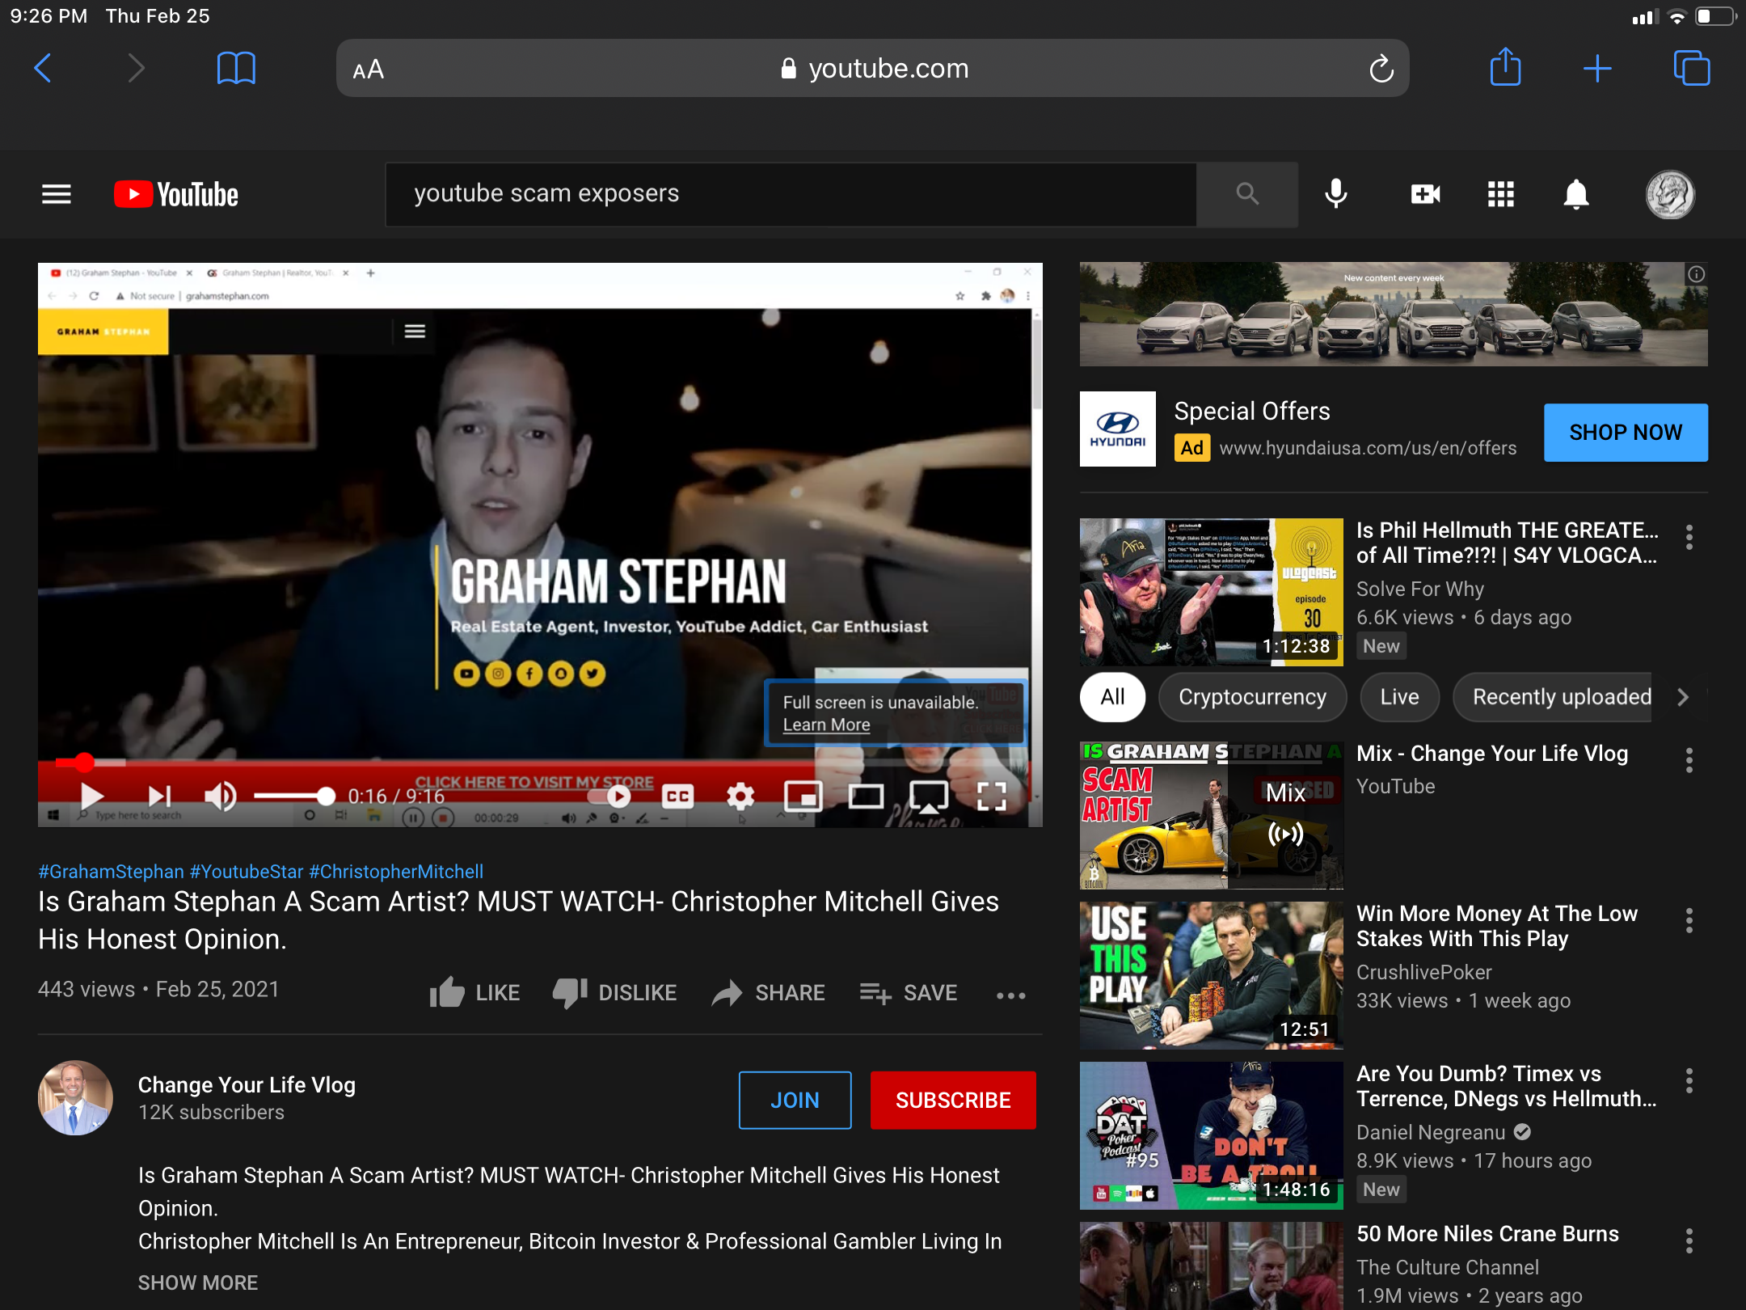The width and height of the screenshot is (1746, 1310).
Task: Dislike the video
Action: [x=614, y=992]
